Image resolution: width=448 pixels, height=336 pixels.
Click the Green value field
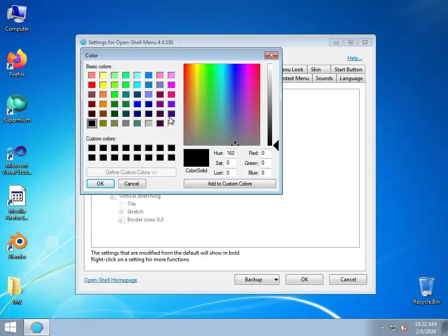266,163
